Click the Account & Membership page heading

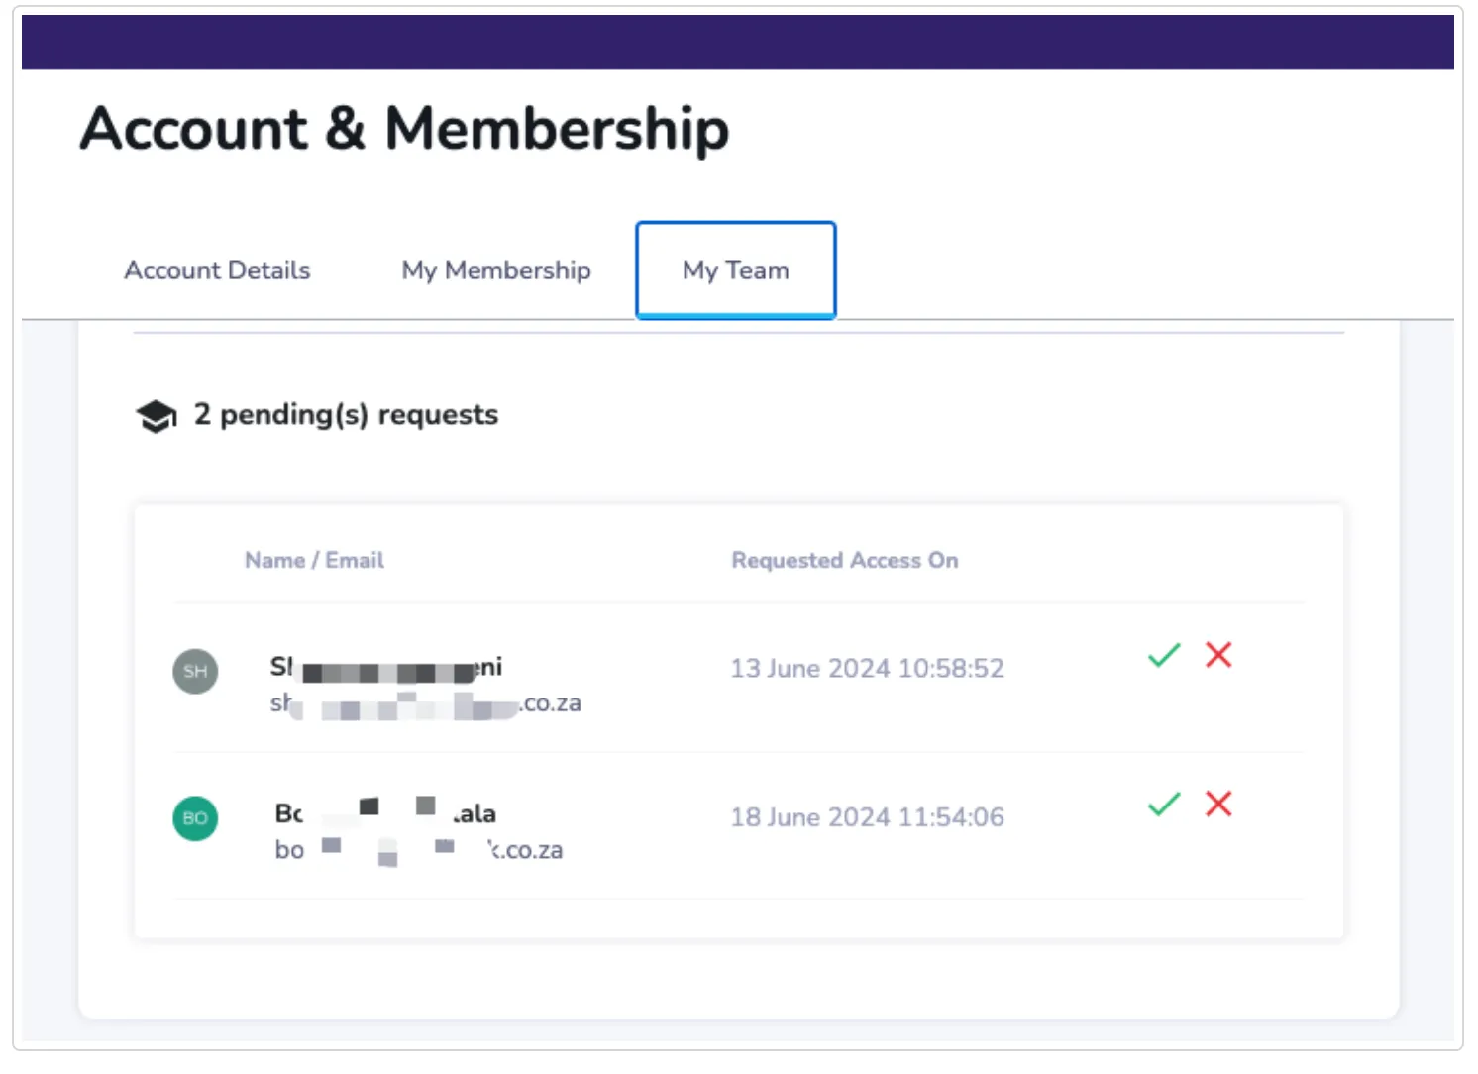coord(404,129)
